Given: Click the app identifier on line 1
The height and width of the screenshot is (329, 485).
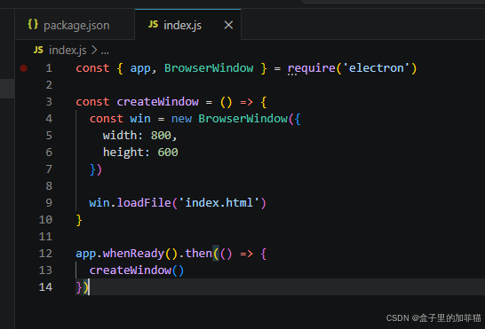Looking at the screenshot, I should [140, 68].
